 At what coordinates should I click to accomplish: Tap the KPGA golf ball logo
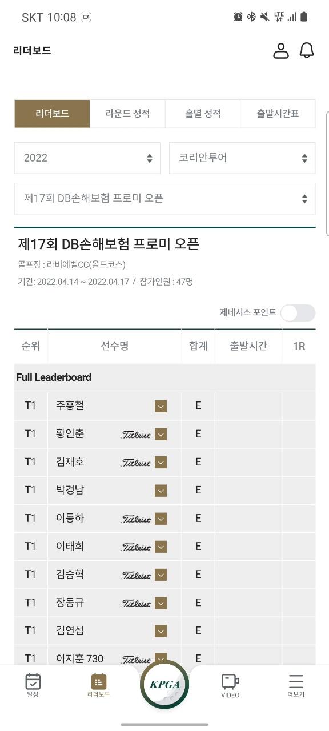pos(164,685)
